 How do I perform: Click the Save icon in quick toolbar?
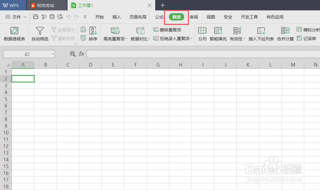[x=36, y=17]
